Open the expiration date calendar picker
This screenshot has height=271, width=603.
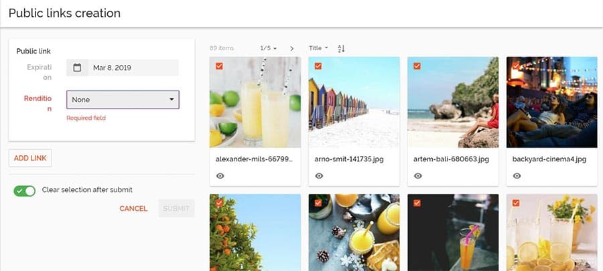tap(77, 68)
